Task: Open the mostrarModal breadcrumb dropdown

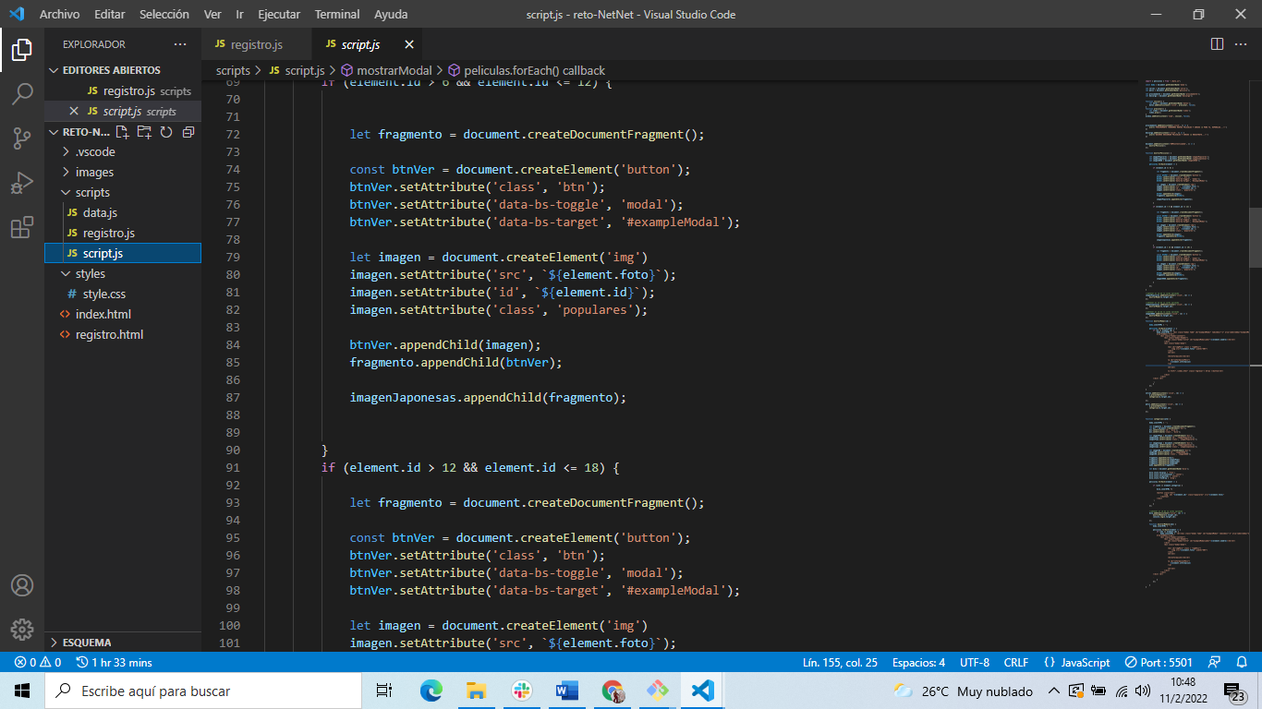Action: (386, 70)
